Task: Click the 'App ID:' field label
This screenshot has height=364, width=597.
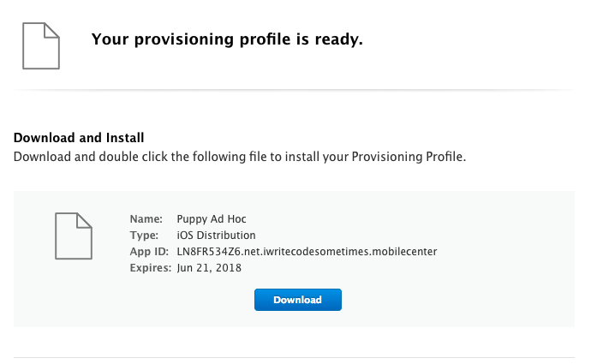Action: point(149,252)
